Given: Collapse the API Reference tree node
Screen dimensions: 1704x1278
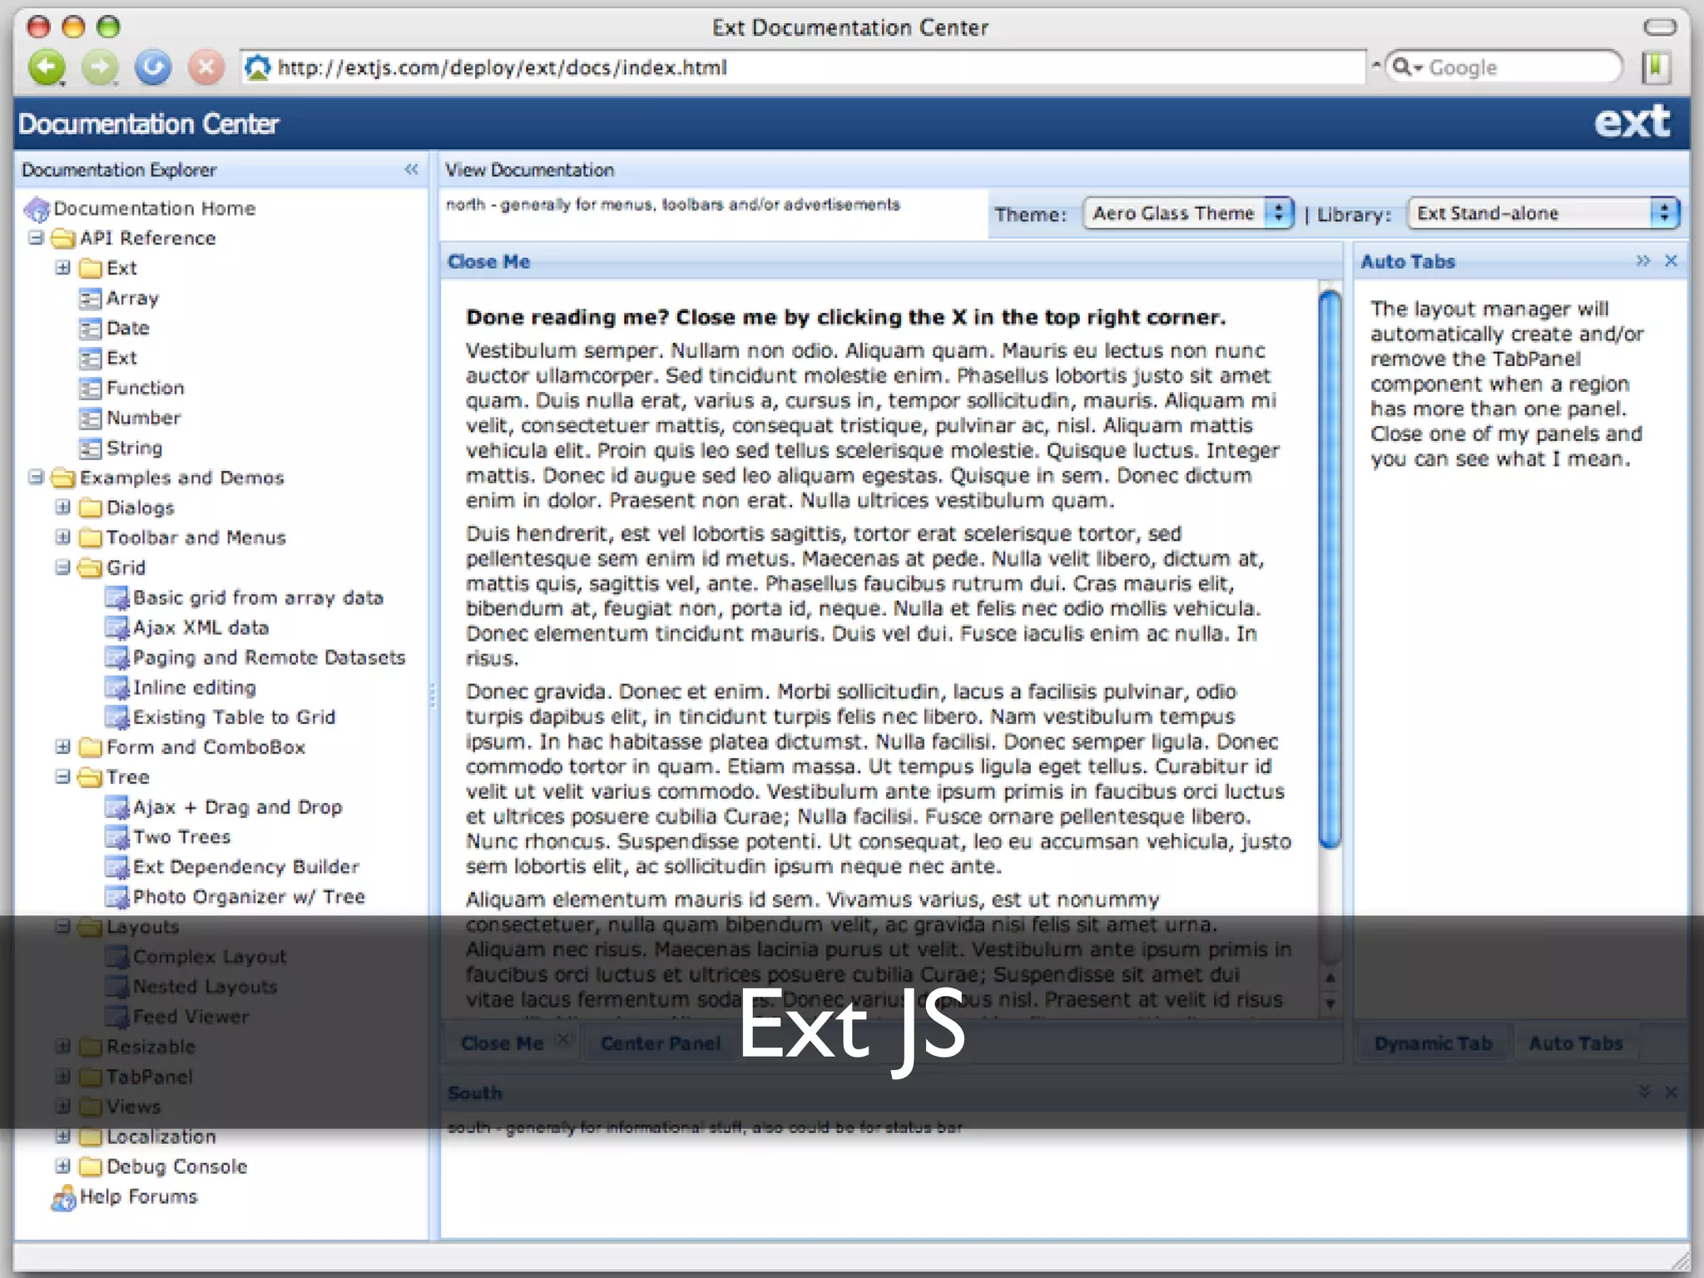Looking at the screenshot, I should coord(36,238).
